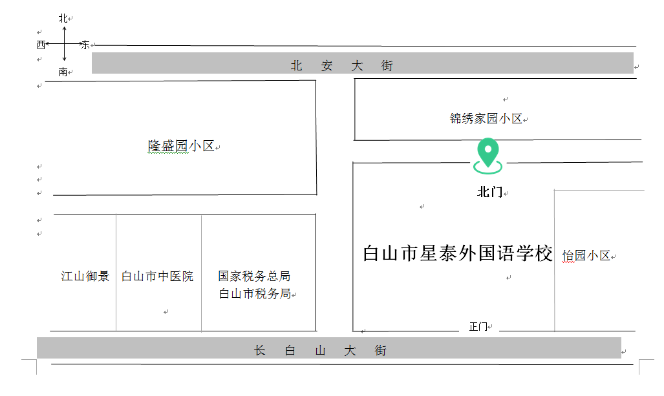Click the 白山市税务局 text line
Image resolution: width=664 pixels, height=396 pixels.
click(x=254, y=294)
